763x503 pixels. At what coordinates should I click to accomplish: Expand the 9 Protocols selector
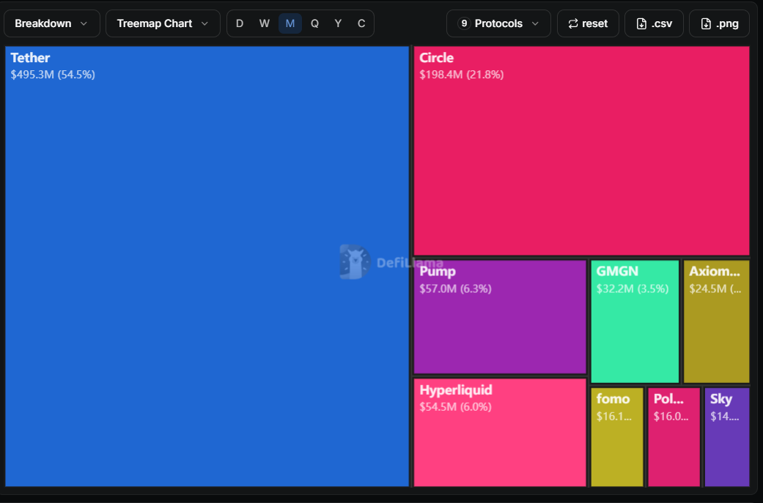(498, 23)
